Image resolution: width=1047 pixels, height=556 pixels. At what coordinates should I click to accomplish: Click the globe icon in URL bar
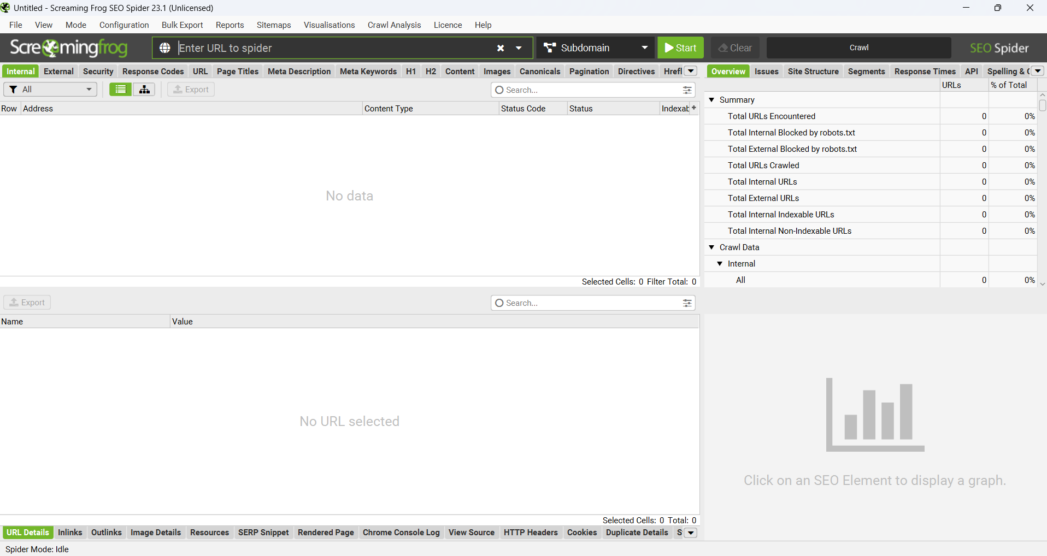click(x=165, y=48)
